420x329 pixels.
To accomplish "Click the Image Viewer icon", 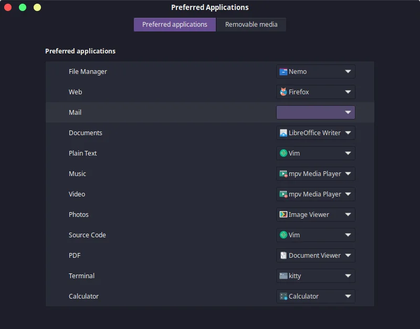I will pyautogui.click(x=283, y=214).
